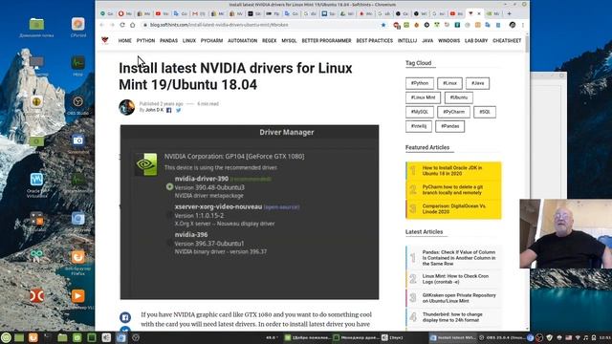Click the Driver Manager screenshot image
The height and width of the screenshot is (344, 612).
[250, 212]
